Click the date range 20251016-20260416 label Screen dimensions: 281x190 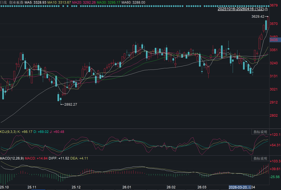(x=241, y=9)
